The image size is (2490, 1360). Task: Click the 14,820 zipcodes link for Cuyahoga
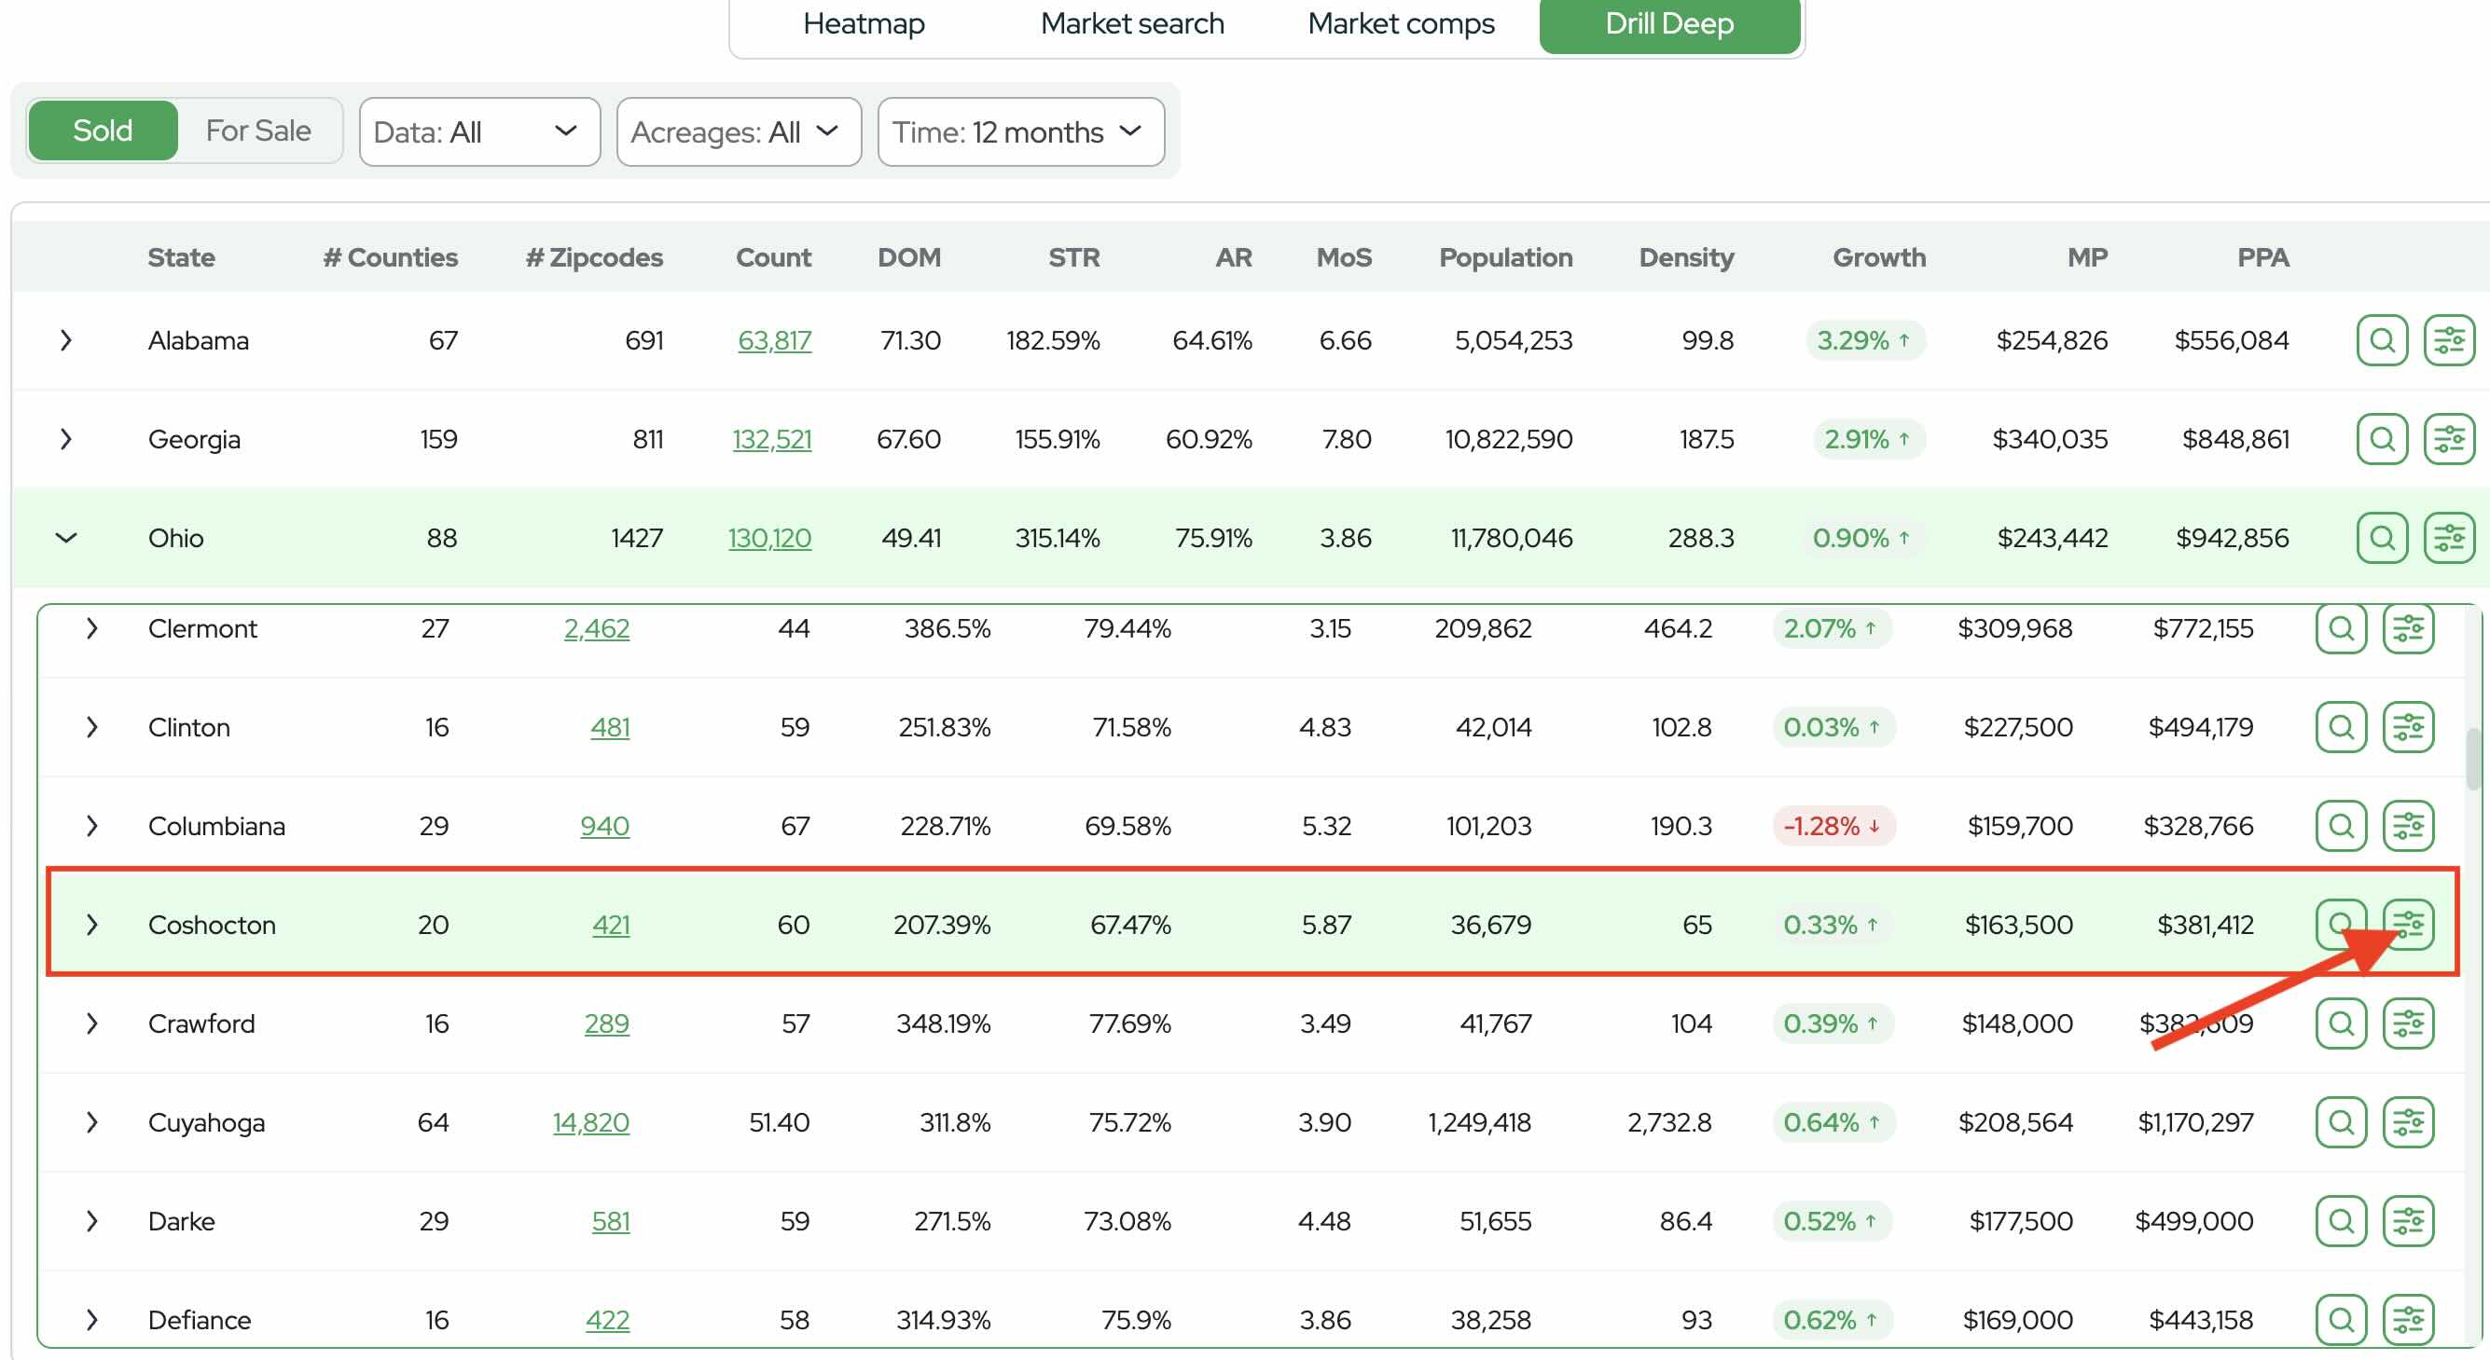coord(589,1122)
